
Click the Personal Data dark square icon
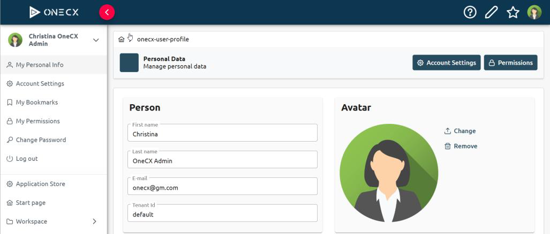[x=129, y=63]
